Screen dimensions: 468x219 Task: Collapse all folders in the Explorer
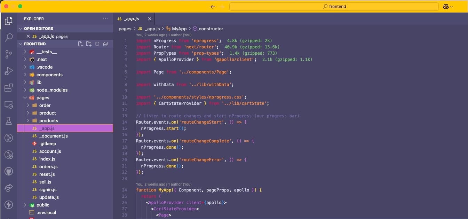click(105, 44)
